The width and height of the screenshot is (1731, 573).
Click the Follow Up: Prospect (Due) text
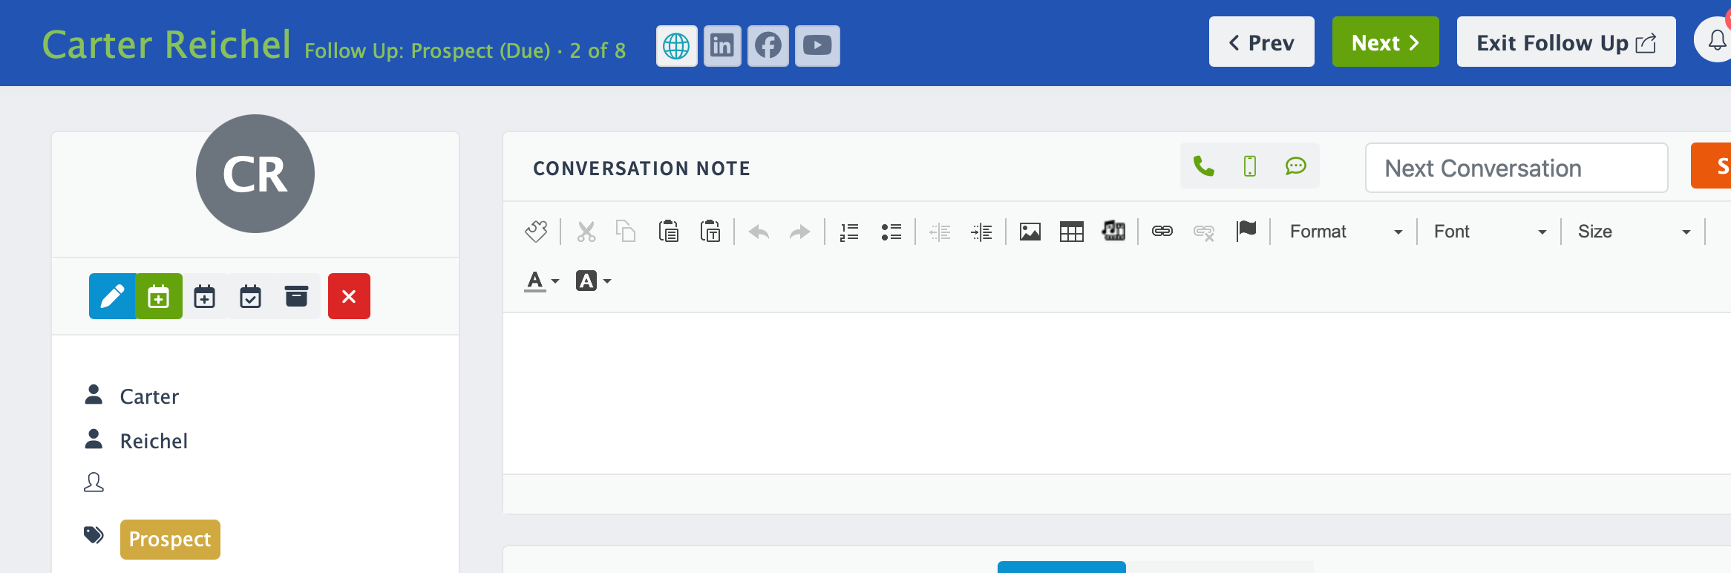[x=428, y=50]
